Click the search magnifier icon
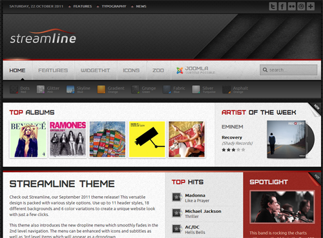 (265, 70)
